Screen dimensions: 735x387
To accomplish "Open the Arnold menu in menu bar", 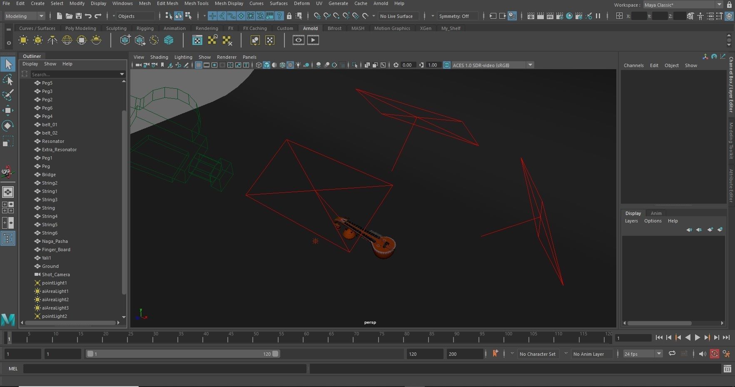I will (381, 3).
